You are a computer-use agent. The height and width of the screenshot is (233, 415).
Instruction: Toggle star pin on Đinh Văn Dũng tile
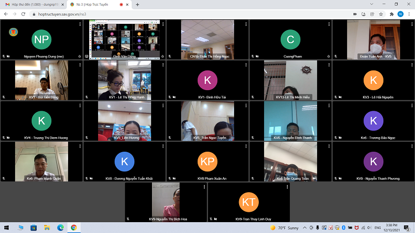point(162,56)
